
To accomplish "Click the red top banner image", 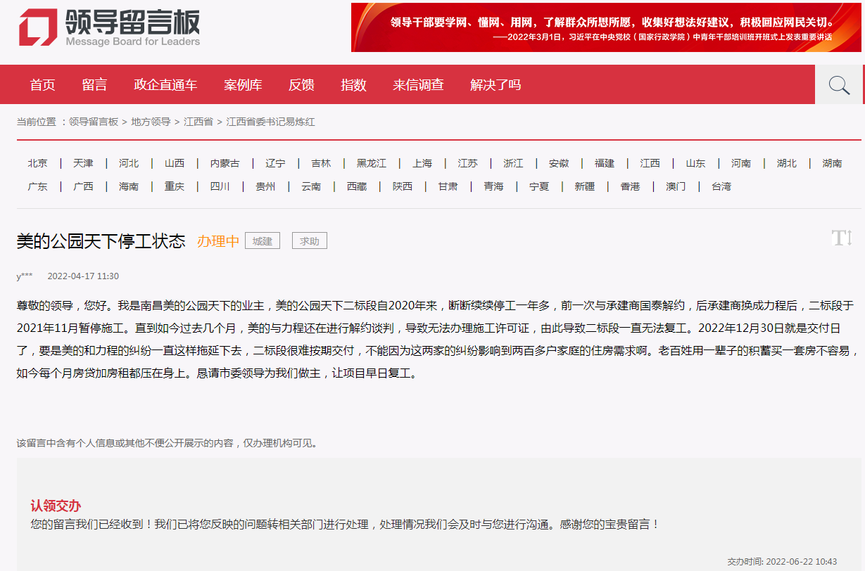I will click(x=606, y=27).
